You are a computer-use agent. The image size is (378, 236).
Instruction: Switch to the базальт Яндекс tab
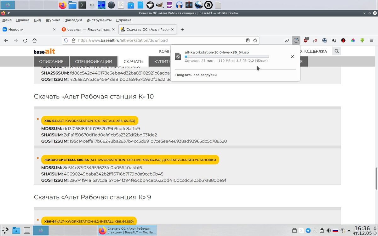[x=88, y=30]
